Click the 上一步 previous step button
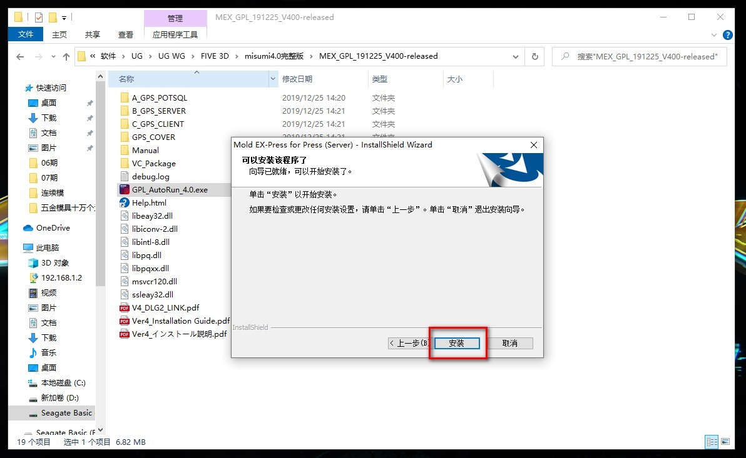 410,343
